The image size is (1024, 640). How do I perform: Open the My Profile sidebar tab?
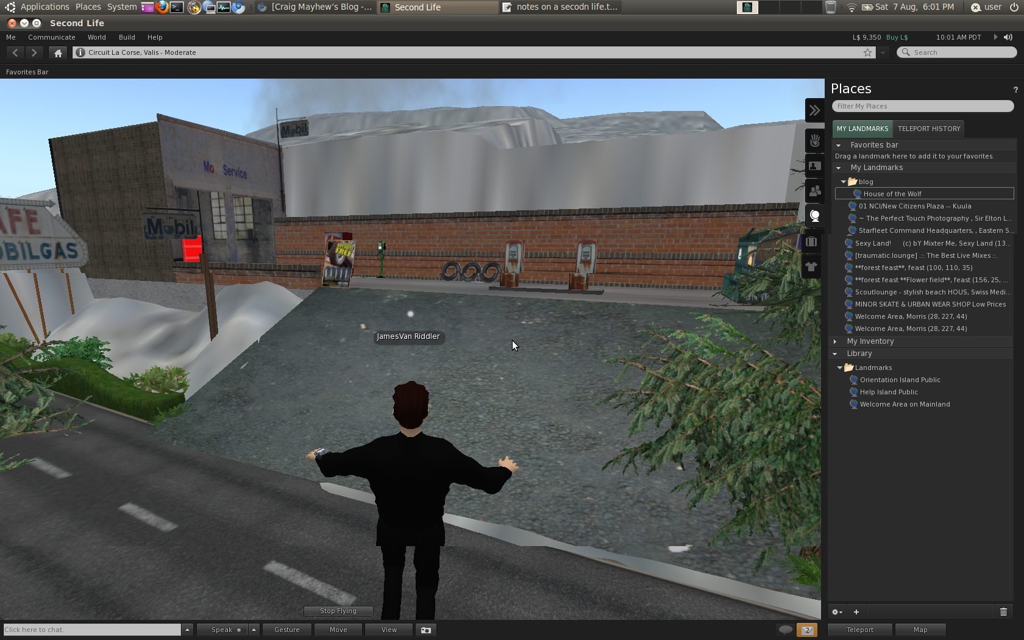(x=814, y=166)
